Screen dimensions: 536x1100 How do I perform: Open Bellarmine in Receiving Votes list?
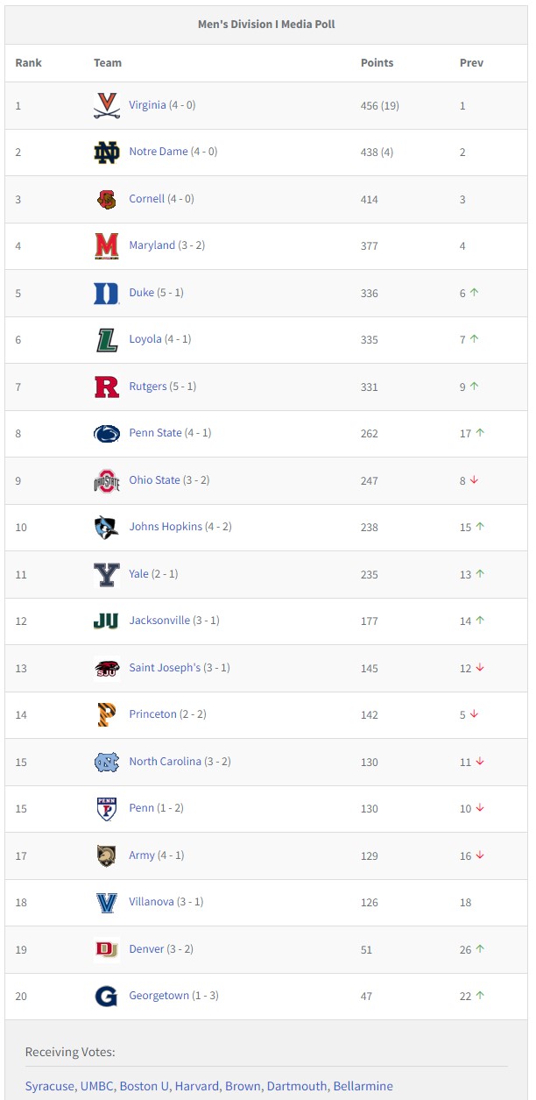(363, 1086)
